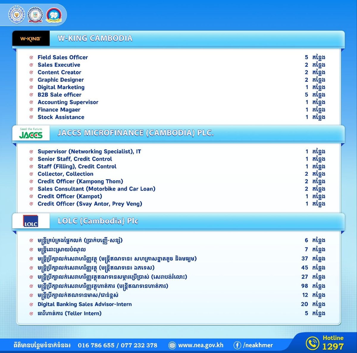Image resolution: width=357 pixels, height=353 pixels.
Task: Click the 45 positions count in LOLC list
Action: pyautogui.click(x=305, y=268)
